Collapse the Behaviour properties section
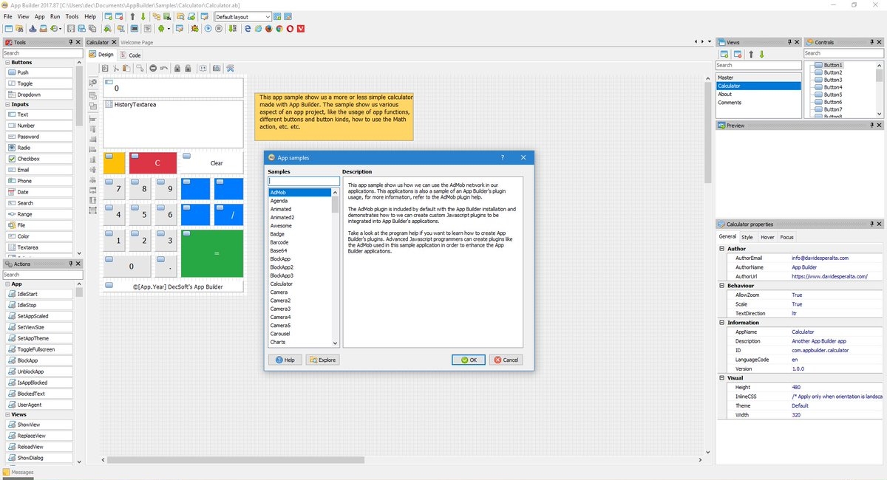887x480 pixels. tap(721, 285)
